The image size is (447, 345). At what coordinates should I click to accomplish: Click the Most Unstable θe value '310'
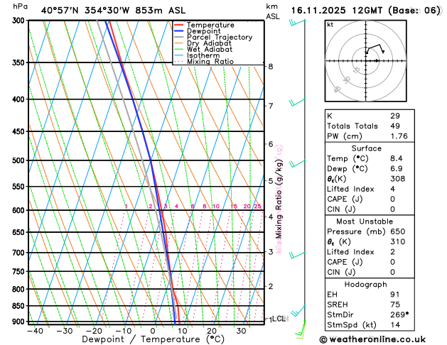point(398,242)
